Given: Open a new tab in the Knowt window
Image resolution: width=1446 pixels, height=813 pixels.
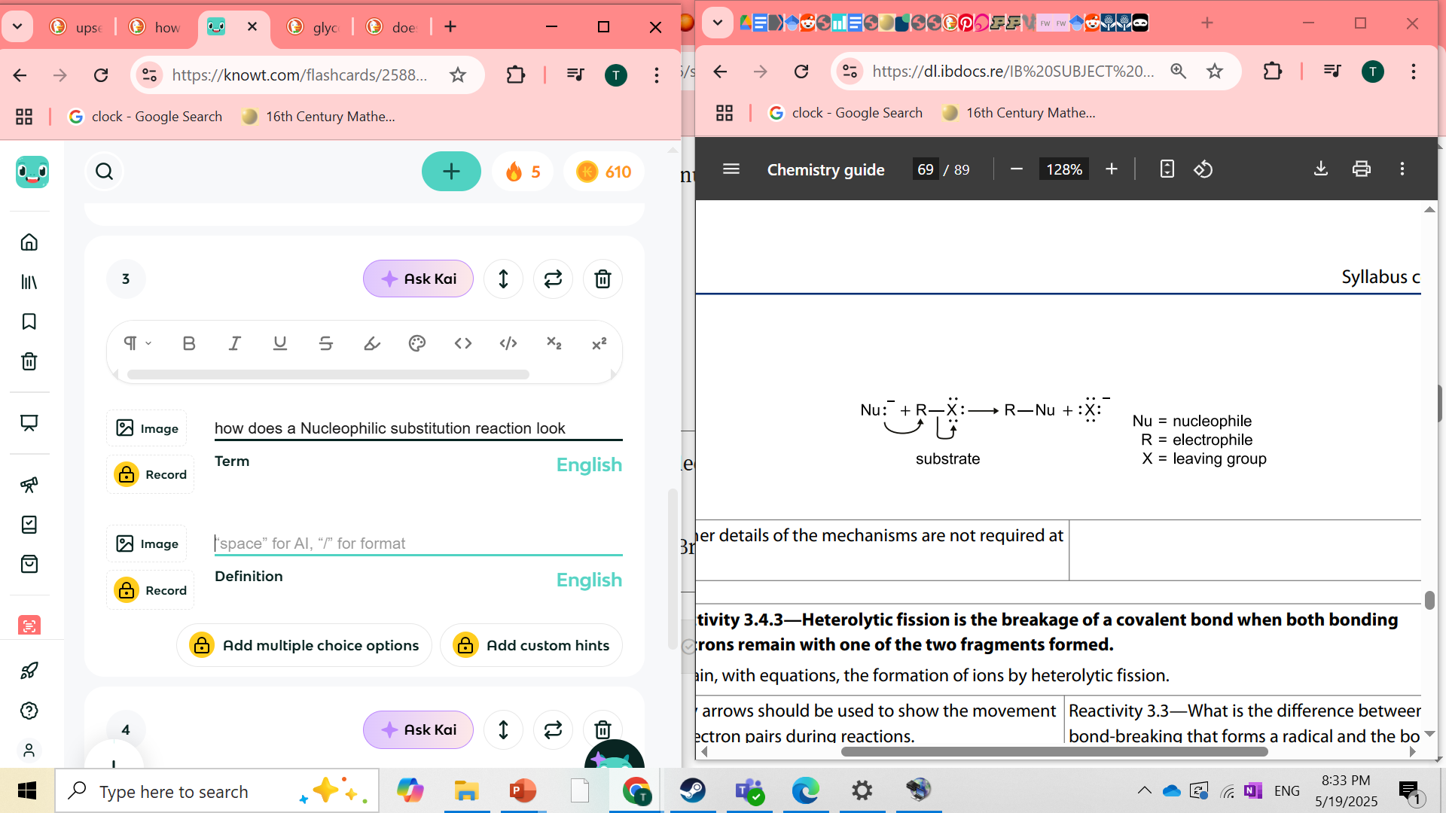Looking at the screenshot, I should click(450, 26).
